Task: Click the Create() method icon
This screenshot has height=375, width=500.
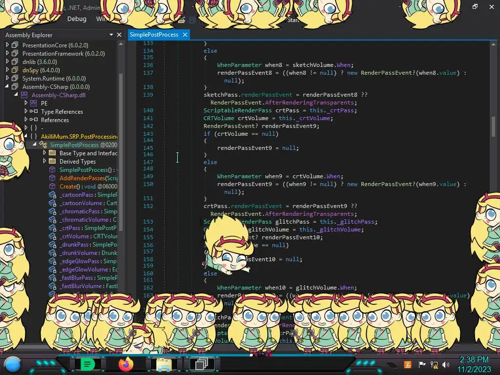Action: (52, 186)
